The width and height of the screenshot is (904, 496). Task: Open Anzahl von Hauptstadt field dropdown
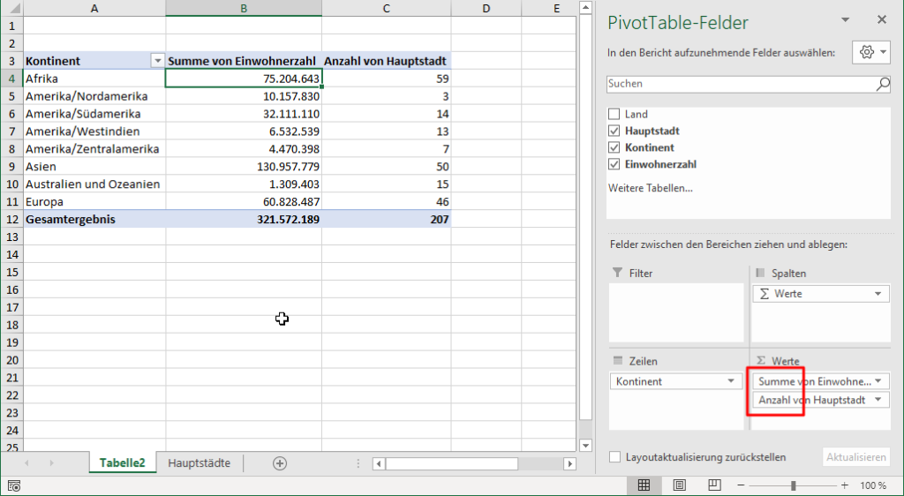click(x=878, y=400)
